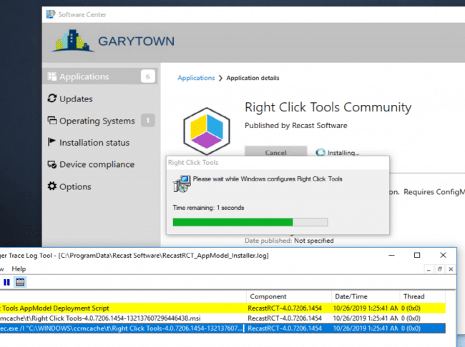Image resolution: width=465 pixels, height=347 pixels.
Task: Maximize the Trace Log Tool window
Action: click(x=417, y=255)
